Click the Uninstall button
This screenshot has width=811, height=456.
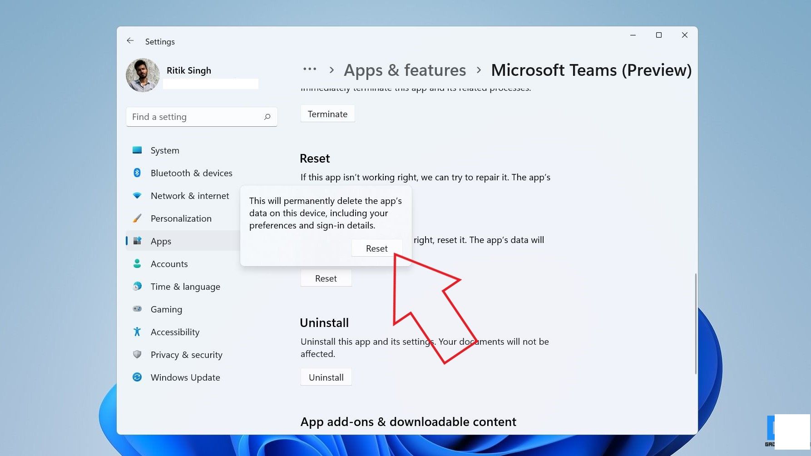coord(326,377)
